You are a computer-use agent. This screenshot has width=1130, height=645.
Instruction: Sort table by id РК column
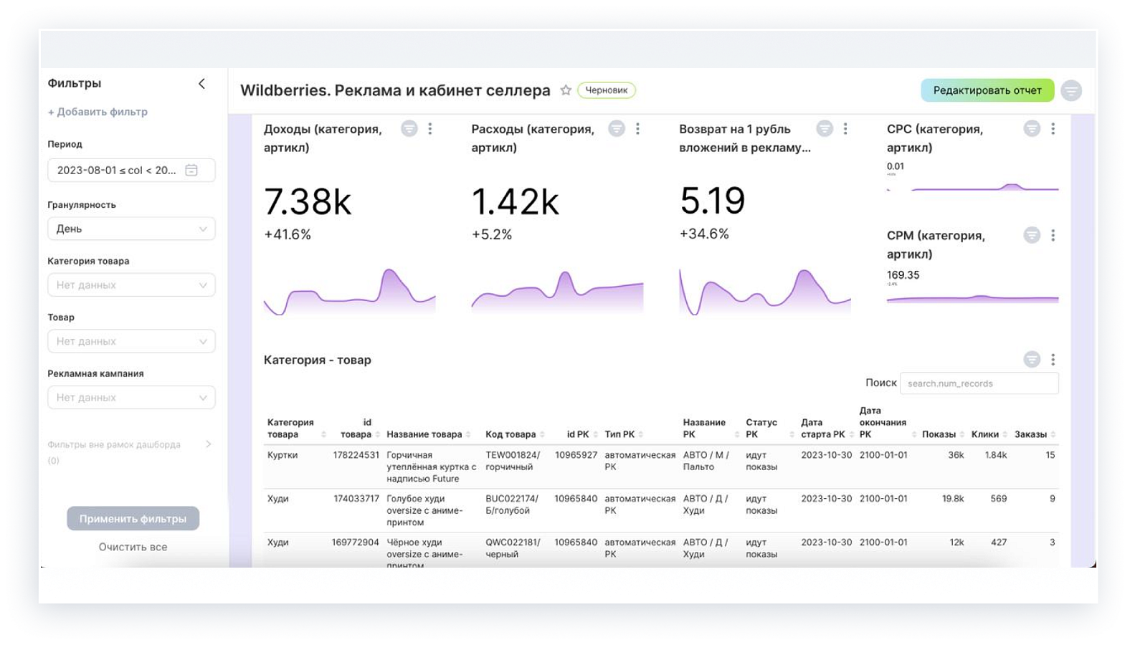click(x=596, y=435)
